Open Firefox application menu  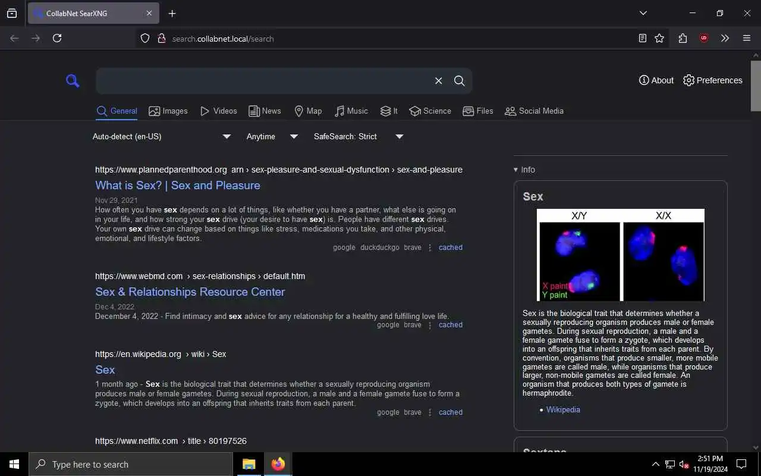(747, 38)
